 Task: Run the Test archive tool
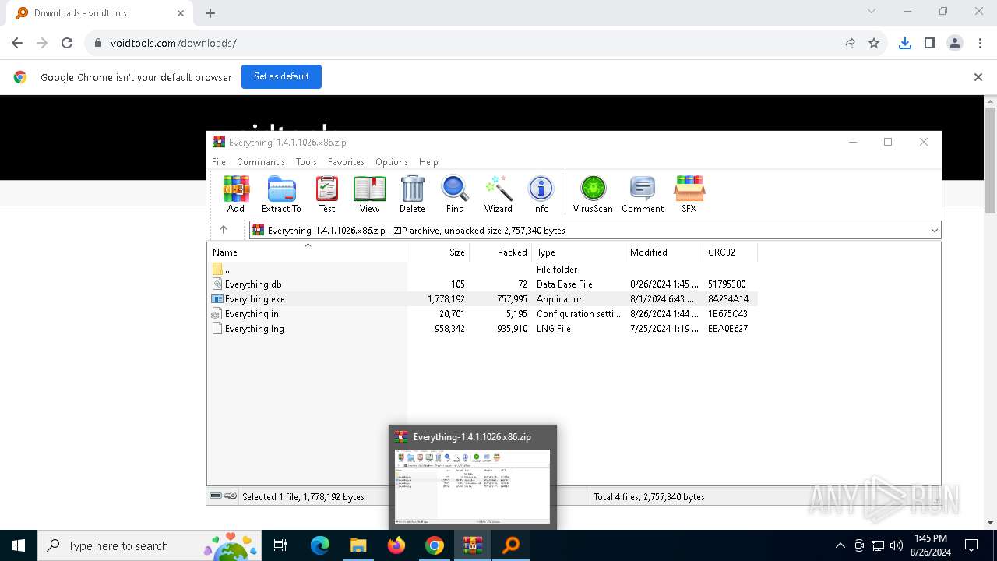[x=327, y=194]
